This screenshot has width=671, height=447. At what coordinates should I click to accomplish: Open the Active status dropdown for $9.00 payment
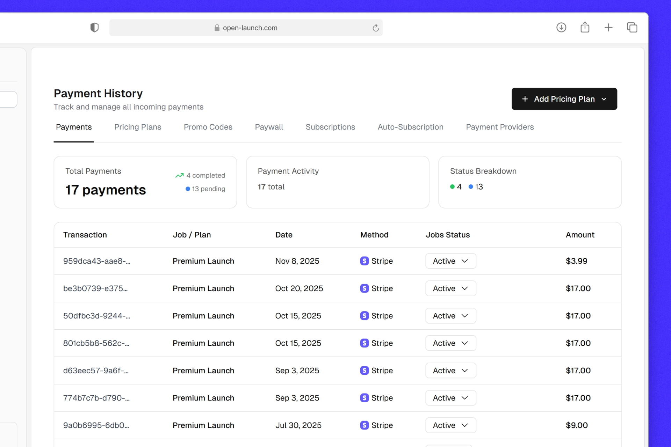(450, 425)
